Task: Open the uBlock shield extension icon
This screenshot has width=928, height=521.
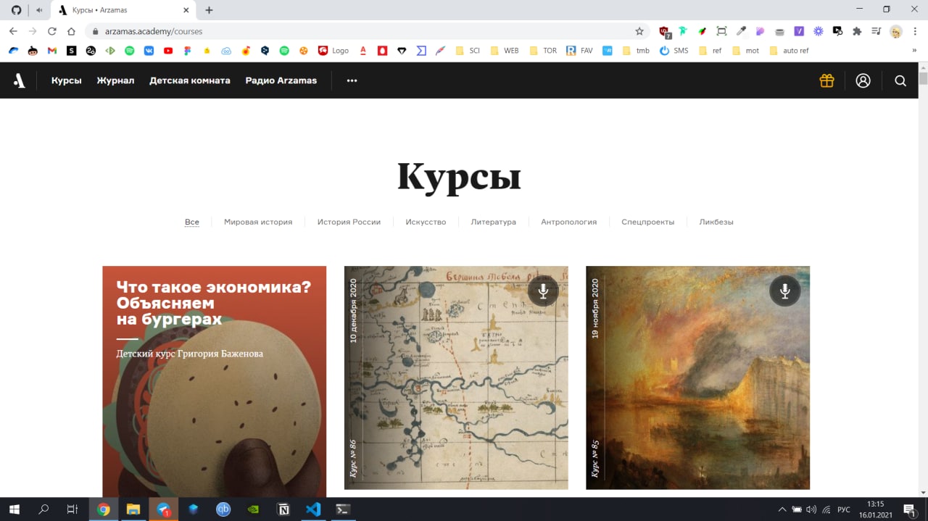Action: coord(664,32)
